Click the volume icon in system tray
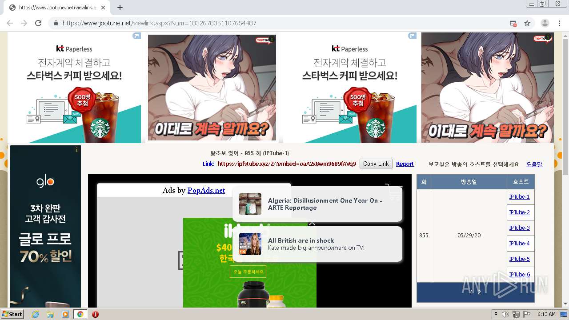 (505, 314)
